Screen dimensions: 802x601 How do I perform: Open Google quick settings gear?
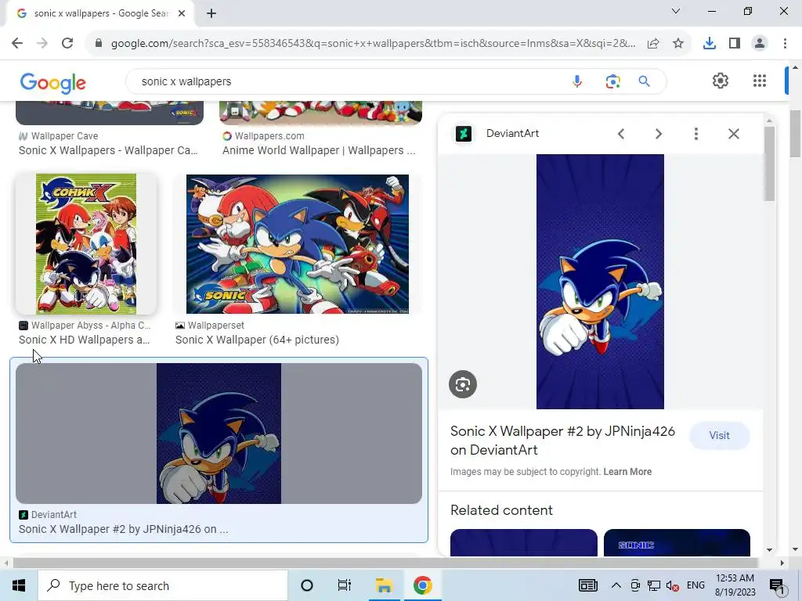pos(721,81)
